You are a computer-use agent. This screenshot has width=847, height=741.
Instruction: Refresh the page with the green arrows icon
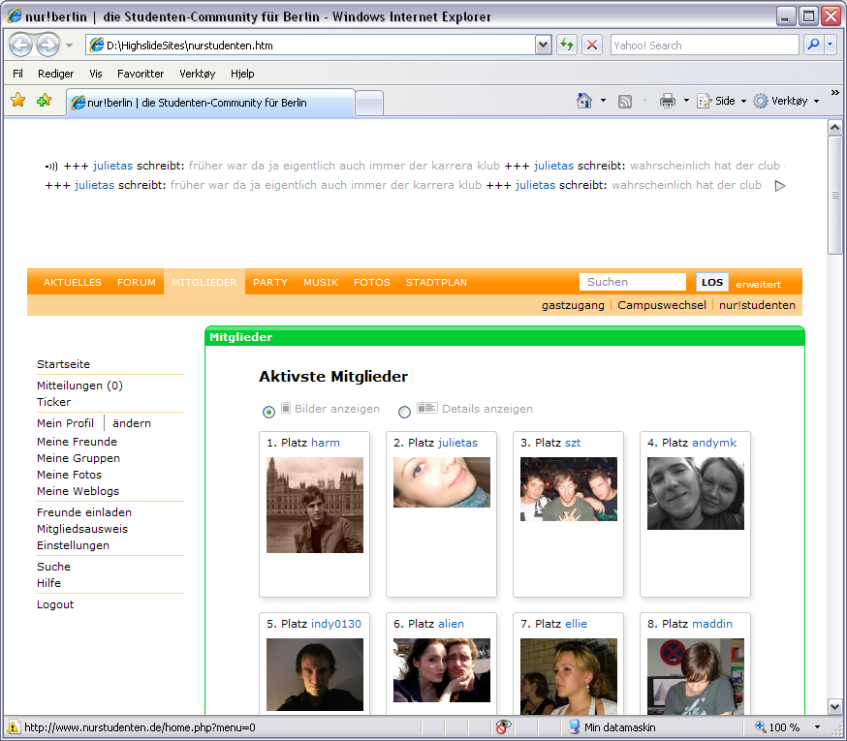click(x=567, y=45)
